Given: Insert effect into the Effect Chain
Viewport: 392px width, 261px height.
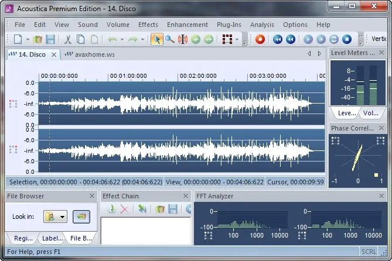Looking at the screenshot, I should pos(112,209).
